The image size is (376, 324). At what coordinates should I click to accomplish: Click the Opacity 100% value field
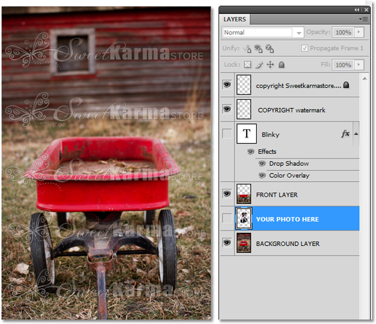point(343,33)
